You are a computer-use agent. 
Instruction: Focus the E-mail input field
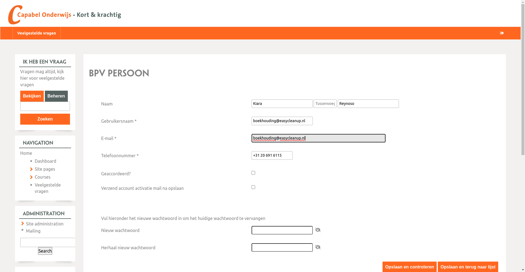tap(318, 138)
